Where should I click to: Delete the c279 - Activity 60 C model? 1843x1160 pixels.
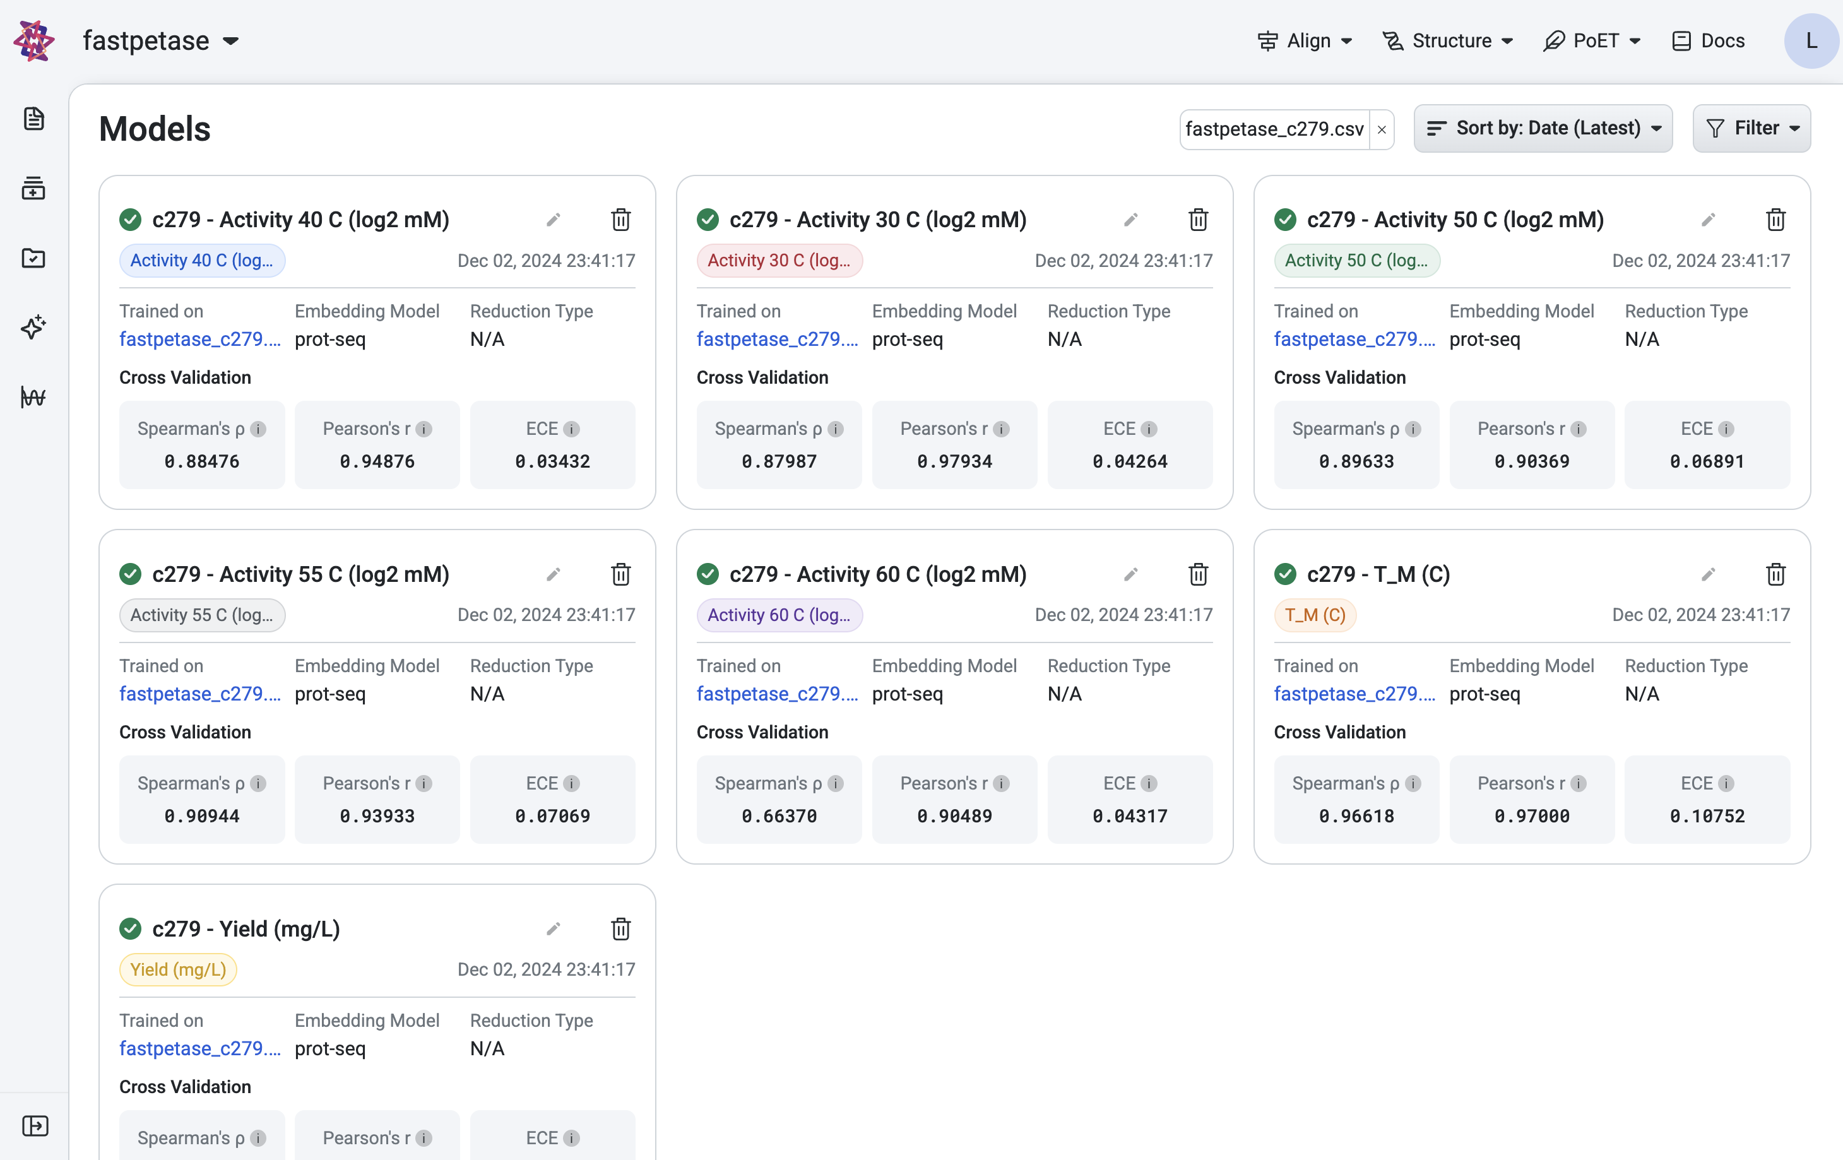pyautogui.click(x=1199, y=575)
